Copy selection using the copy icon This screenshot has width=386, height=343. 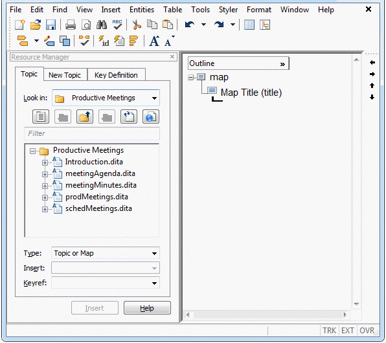(x=152, y=25)
